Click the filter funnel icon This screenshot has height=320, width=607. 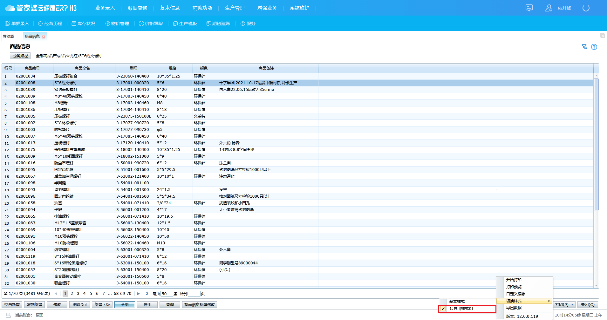point(584,47)
